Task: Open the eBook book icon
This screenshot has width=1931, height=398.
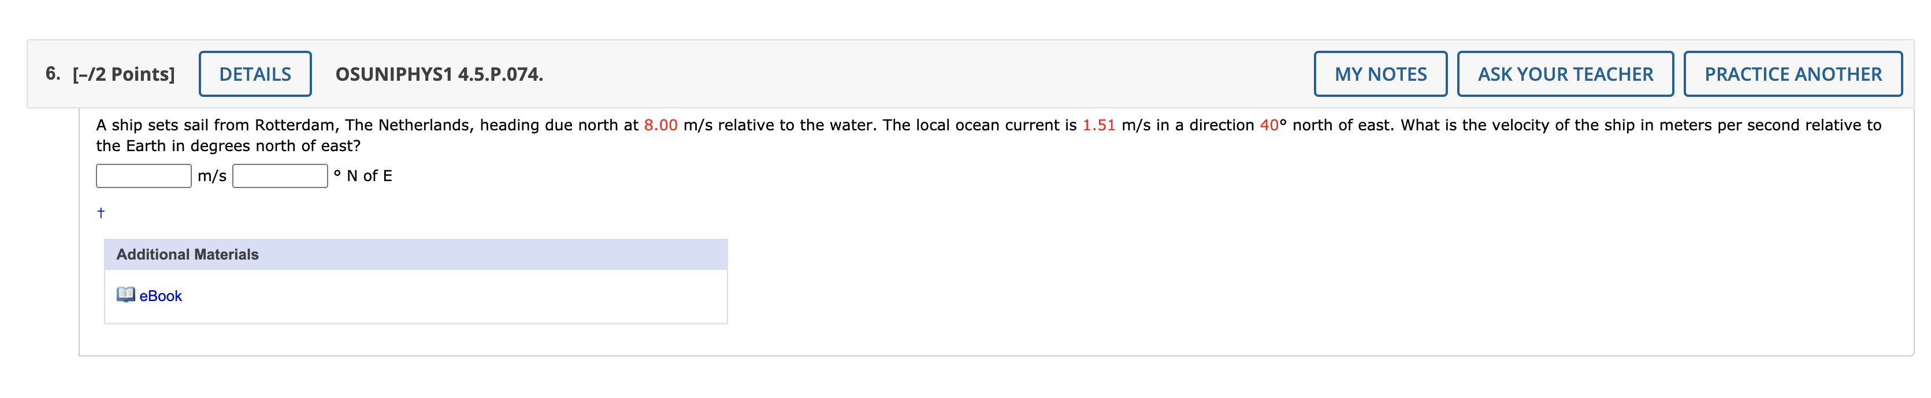Action: 125,295
